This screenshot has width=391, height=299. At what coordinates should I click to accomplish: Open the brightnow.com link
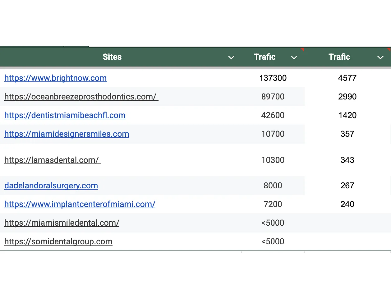tap(56, 78)
